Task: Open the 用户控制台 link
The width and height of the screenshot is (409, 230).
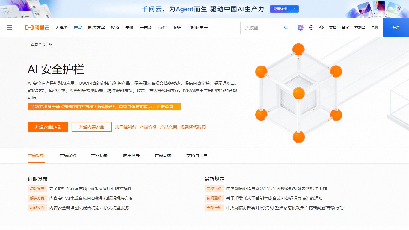Action: (126, 127)
